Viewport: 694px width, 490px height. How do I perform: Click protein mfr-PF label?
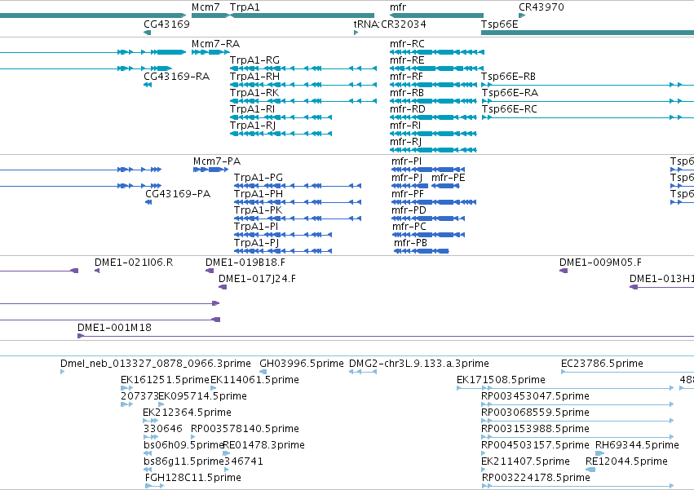point(408,194)
